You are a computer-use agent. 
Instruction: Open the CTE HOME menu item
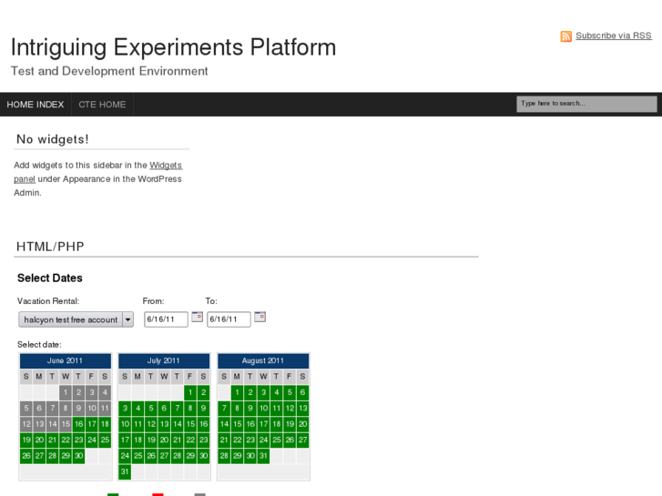click(102, 105)
